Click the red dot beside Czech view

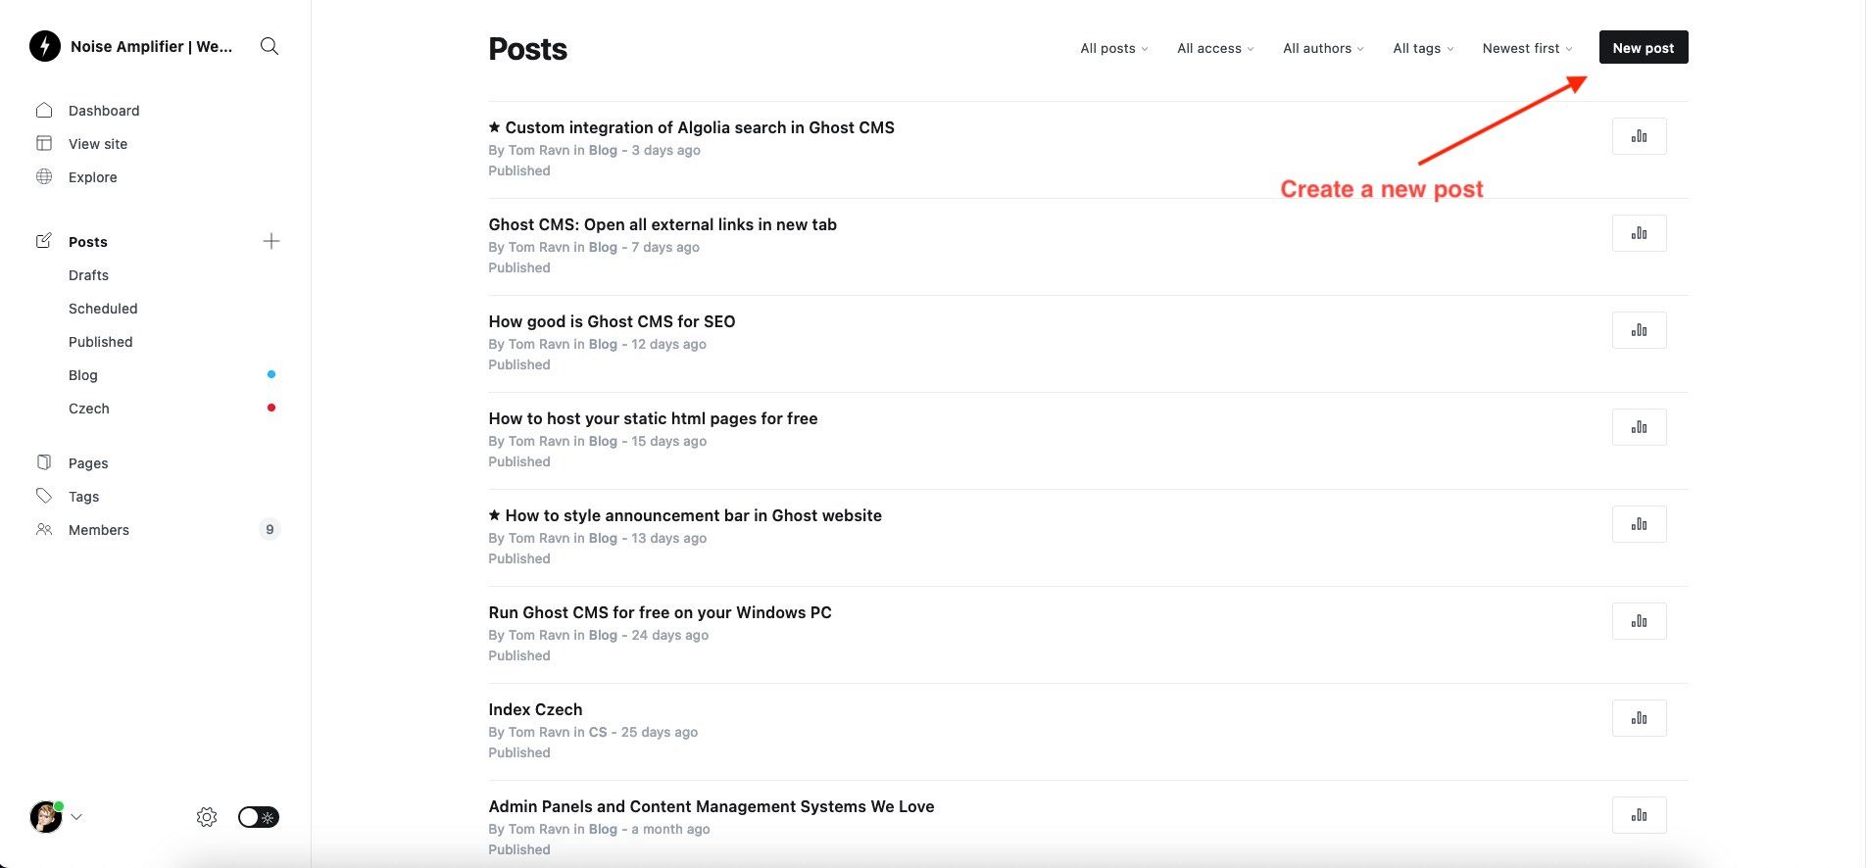point(271,408)
